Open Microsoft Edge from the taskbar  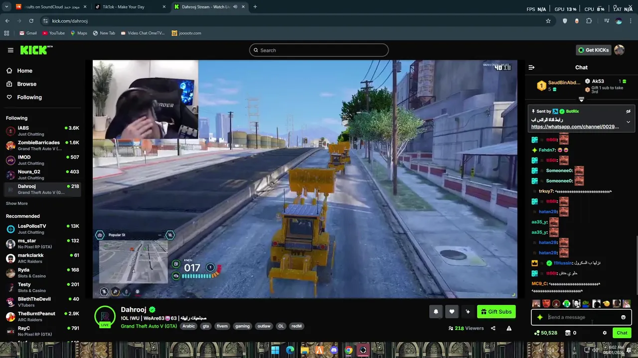(290, 350)
